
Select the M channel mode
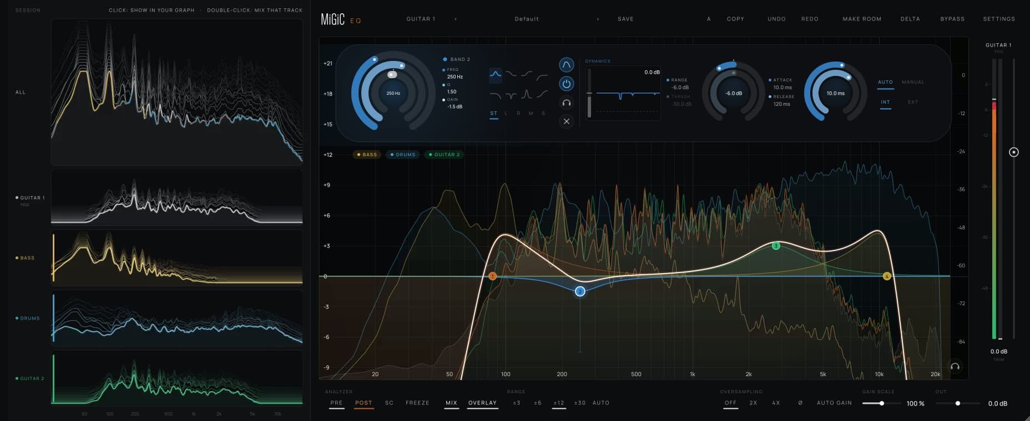tap(531, 113)
